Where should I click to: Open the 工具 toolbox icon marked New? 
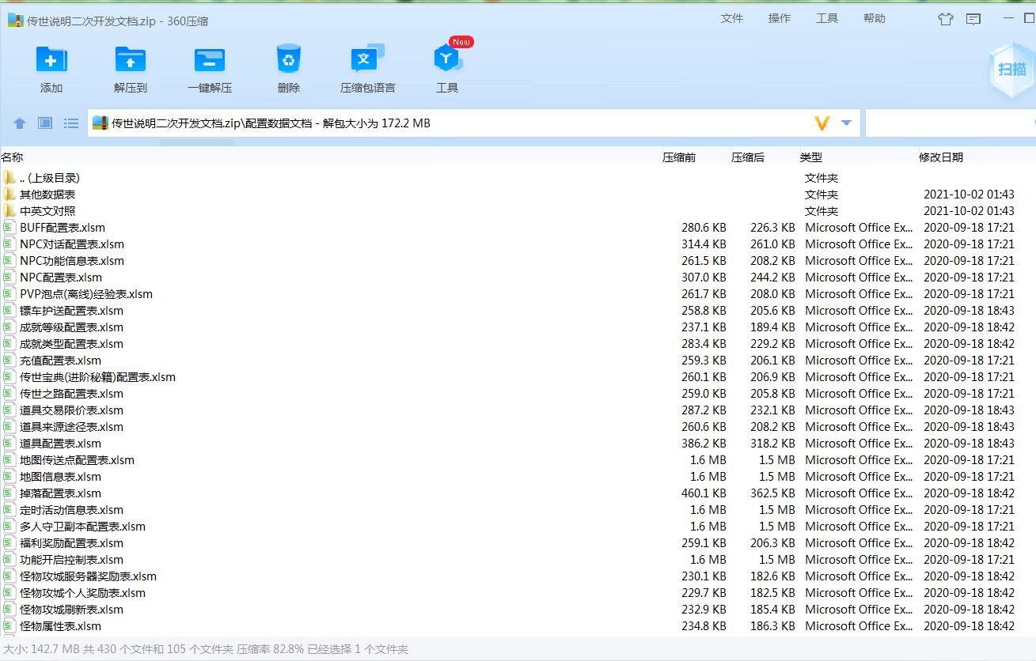coord(447,61)
